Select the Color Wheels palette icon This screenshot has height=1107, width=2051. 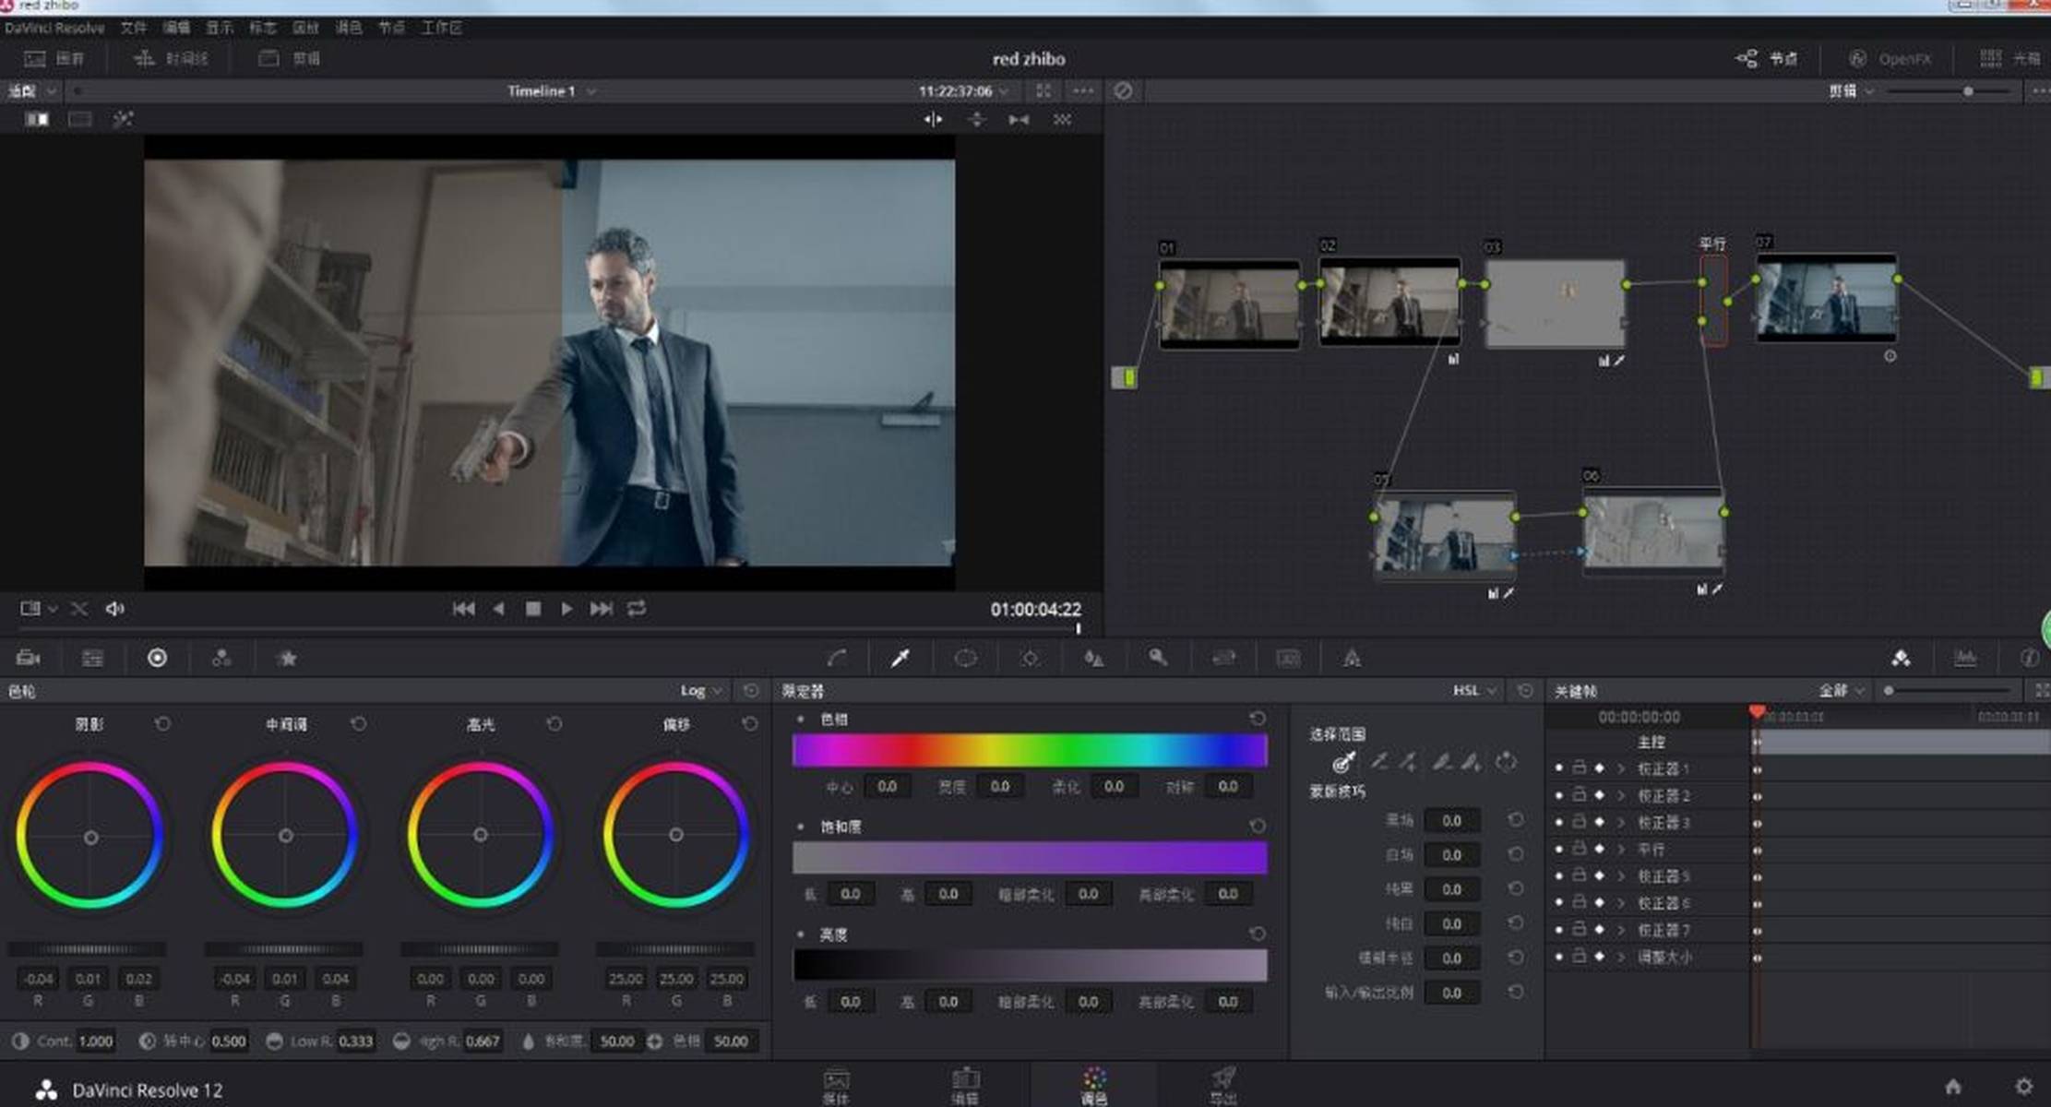157,658
